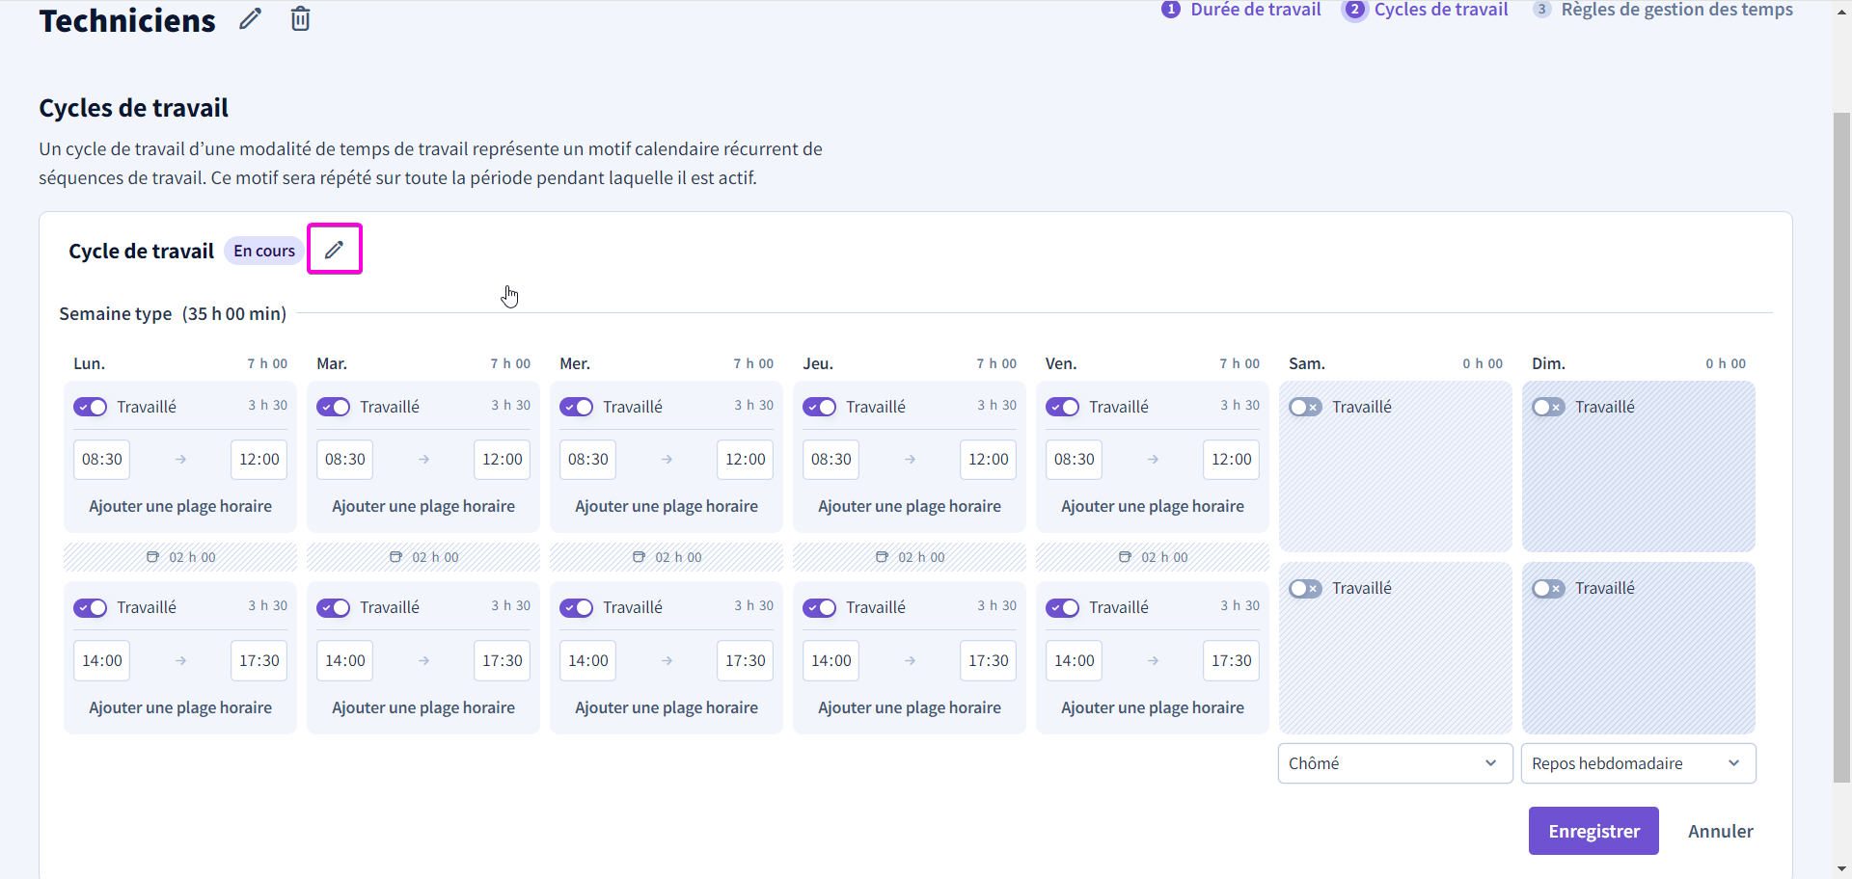Click the arrow between Monday 08:30 and 12:00
1852x879 pixels.
coord(180,460)
